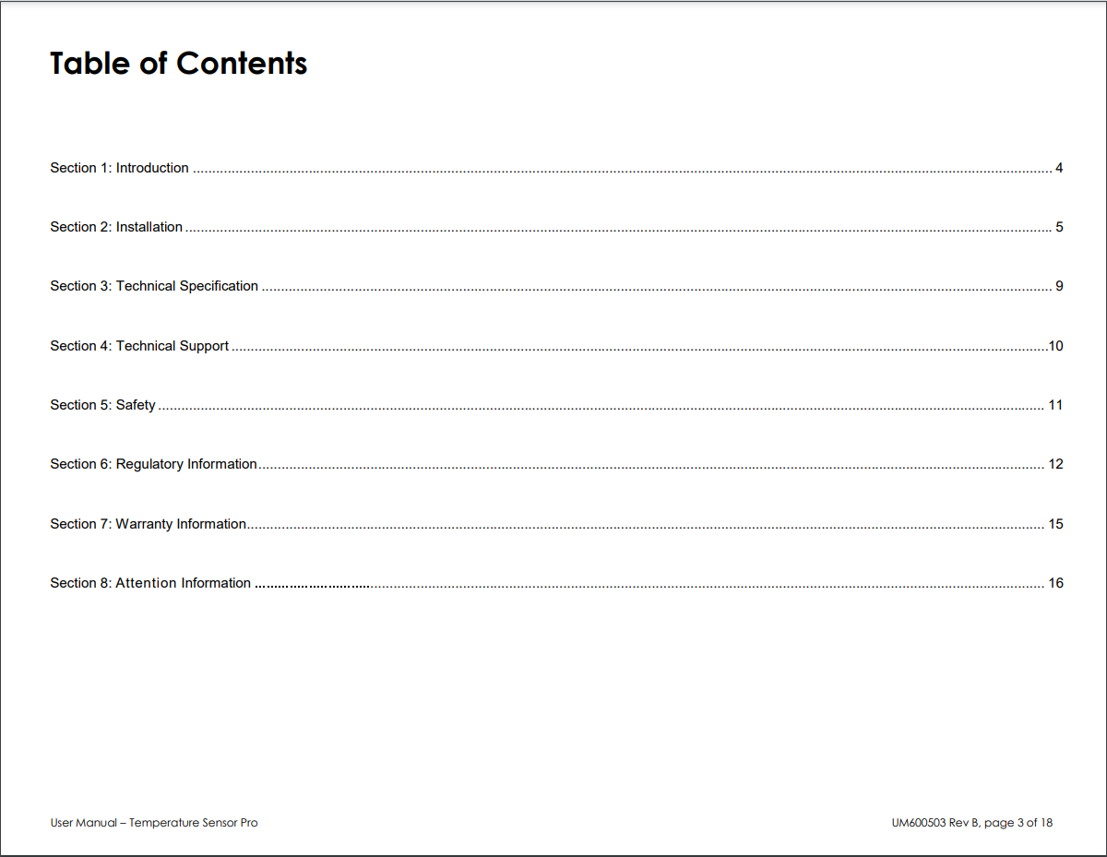
Task: Click page number 4 for Introduction
Action: tap(1059, 168)
